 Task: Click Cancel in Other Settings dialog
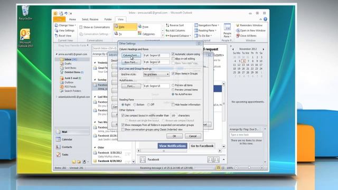pyautogui.click(x=193, y=136)
